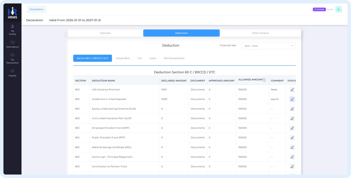Click edit pencil for Public Provident Fund
The height and width of the screenshot is (178, 351).
[292, 138]
